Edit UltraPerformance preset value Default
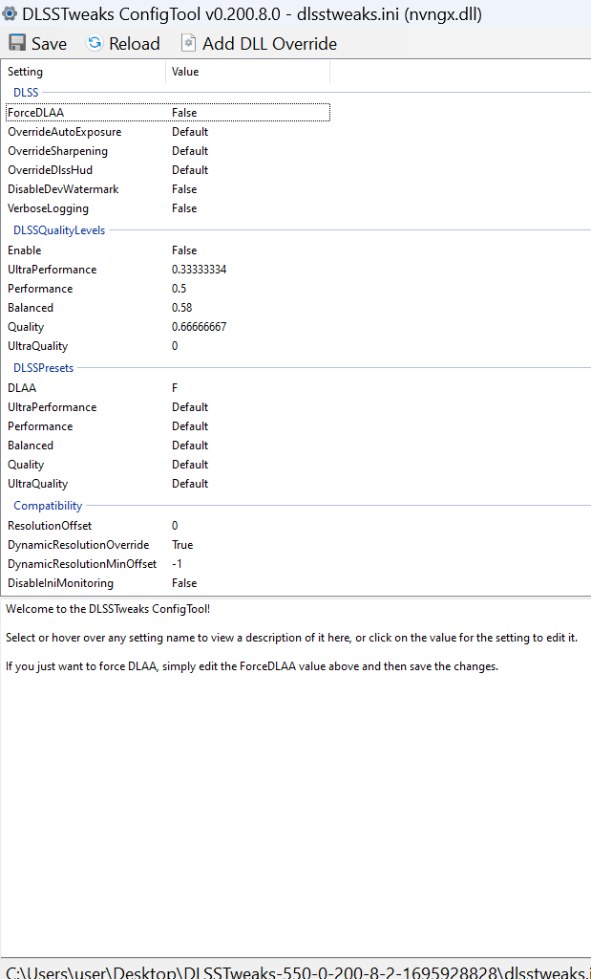The height and width of the screenshot is (979, 591). click(x=190, y=407)
